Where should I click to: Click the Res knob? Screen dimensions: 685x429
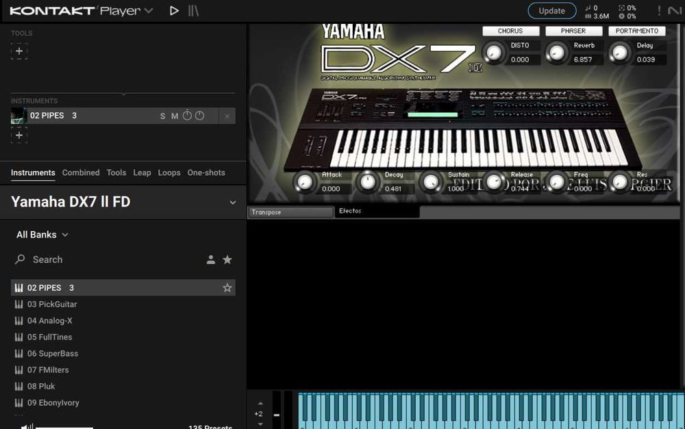click(x=619, y=182)
